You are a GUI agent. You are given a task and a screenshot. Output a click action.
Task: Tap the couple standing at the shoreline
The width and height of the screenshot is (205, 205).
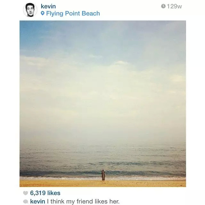point(103,175)
